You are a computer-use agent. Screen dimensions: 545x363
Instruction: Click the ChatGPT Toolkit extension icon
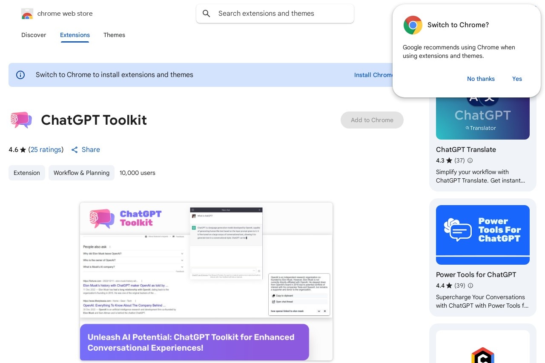click(21, 120)
